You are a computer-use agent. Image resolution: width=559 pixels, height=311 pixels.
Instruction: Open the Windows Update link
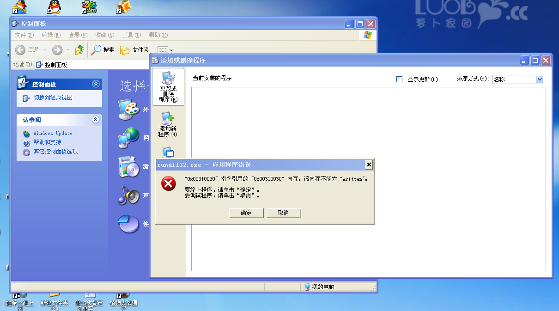53,133
